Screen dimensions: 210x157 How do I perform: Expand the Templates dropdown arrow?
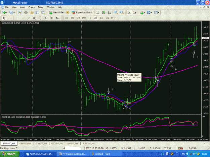pyautogui.click(x=159, y=12)
